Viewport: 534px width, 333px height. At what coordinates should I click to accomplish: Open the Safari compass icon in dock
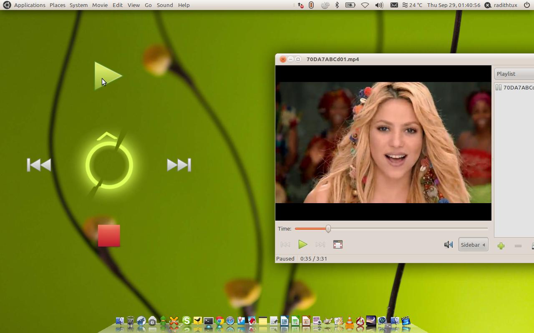[x=230, y=321]
